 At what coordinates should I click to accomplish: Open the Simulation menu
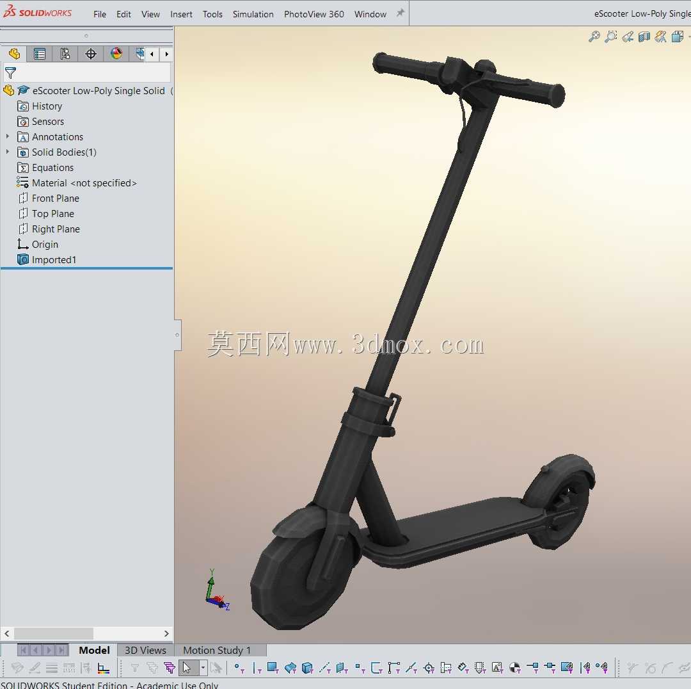(x=253, y=14)
